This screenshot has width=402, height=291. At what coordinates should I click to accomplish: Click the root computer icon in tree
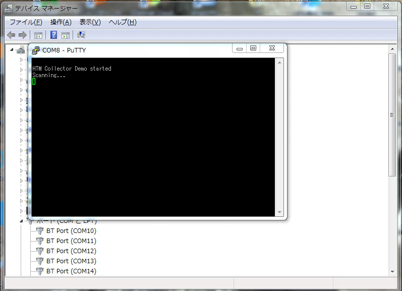pyautogui.click(x=21, y=50)
